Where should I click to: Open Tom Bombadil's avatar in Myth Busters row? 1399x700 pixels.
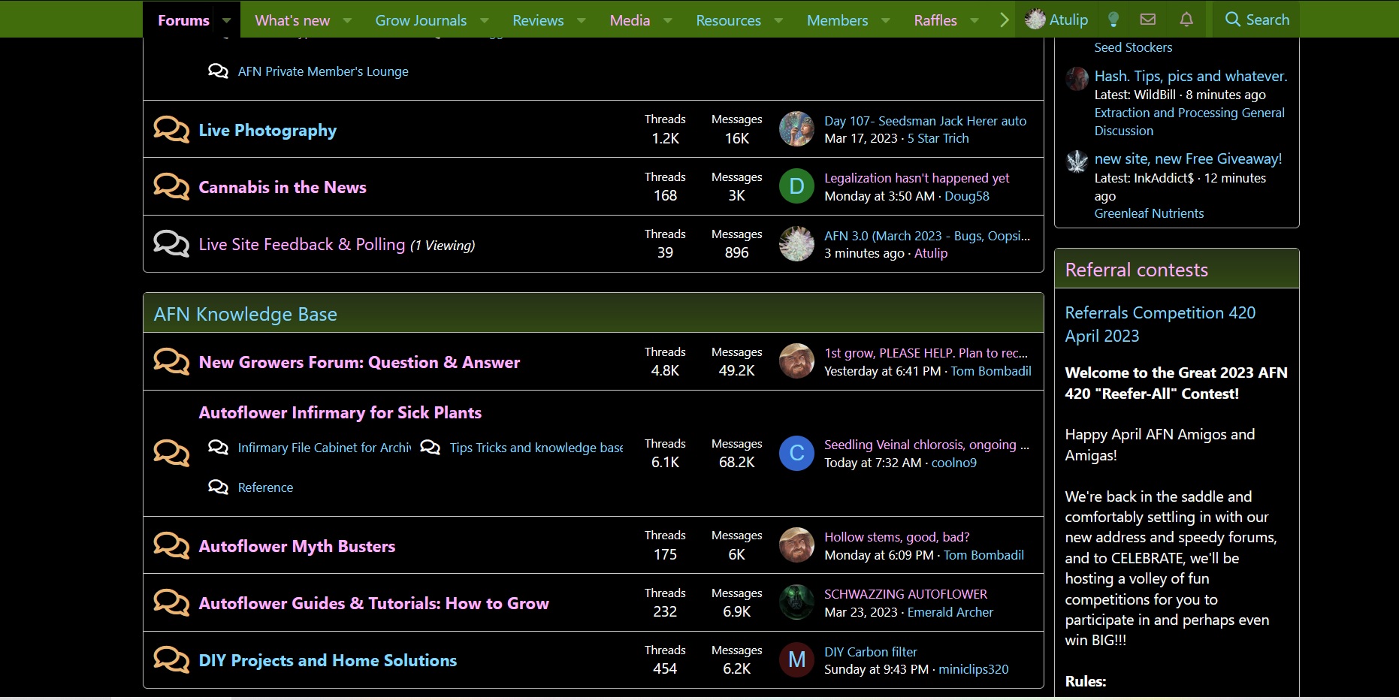(x=796, y=545)
